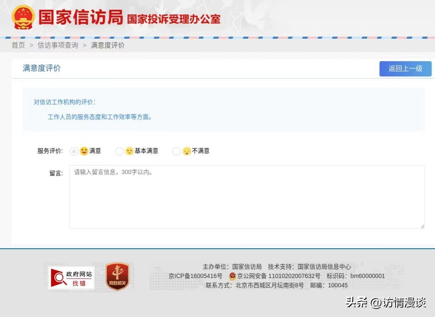Viewport: 435px width, 317px height.
Task: Go to 首页 in the breadcrumb
Action: [18, 45]
